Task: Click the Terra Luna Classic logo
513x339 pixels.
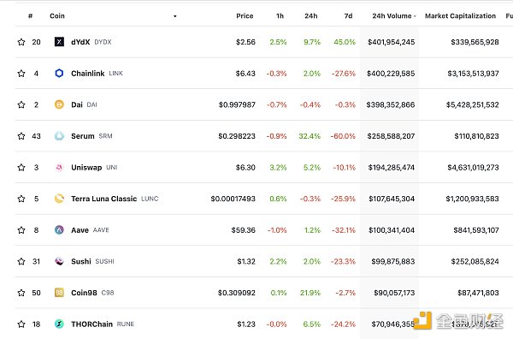Action: click(x=59, y=199)
